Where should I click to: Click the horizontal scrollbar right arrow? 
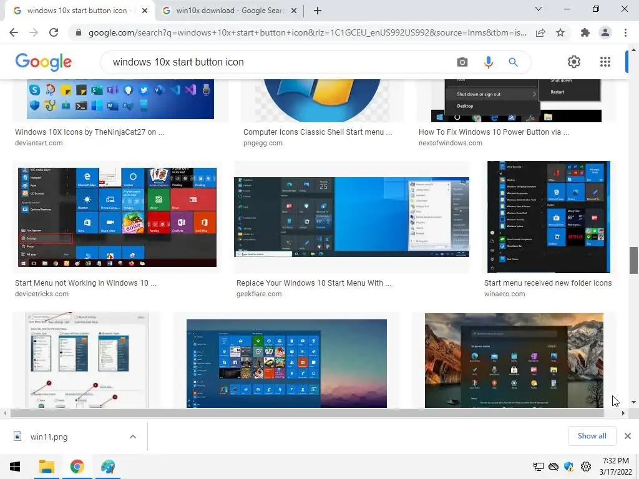pos(623,413)
